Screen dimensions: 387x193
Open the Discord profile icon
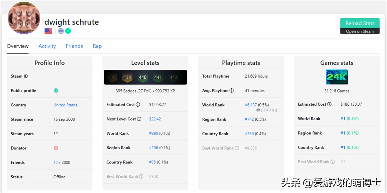coord(61,31)
